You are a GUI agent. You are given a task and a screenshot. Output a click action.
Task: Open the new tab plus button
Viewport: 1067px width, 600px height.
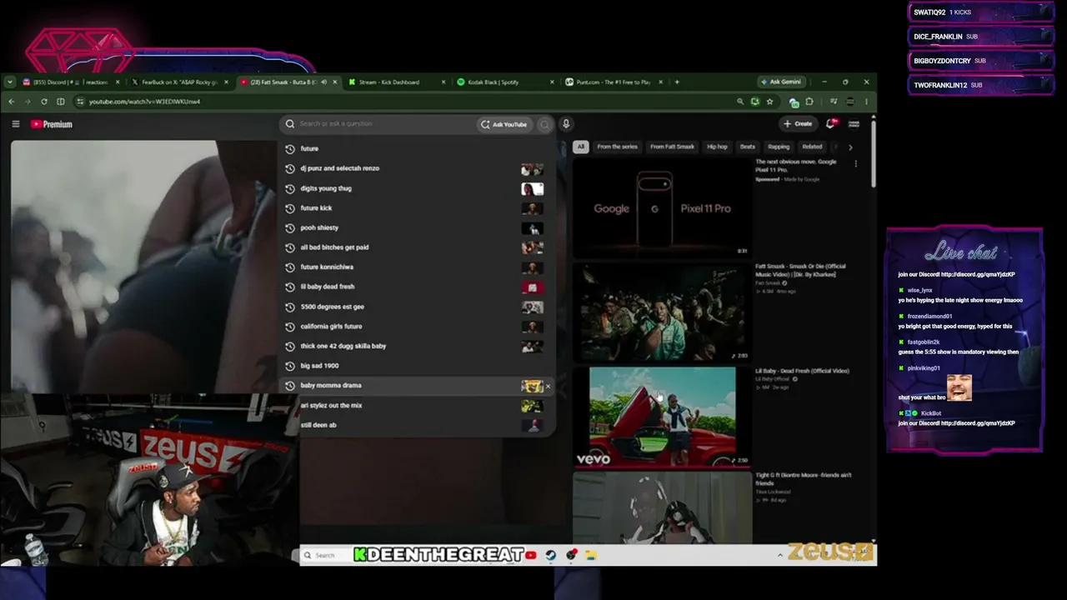[x=677, y=82]
